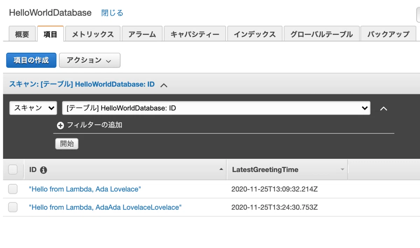Expand the アクション dropdown menu
Image resolution: width=420 pixels, height=248 pixels.
[x=90, y=60]
